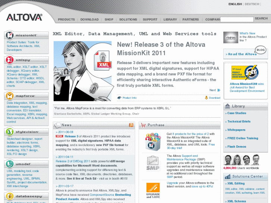Open the 2011-04-11 news entry
Viewport: 271px width, 203px height.
coord(66,157)
